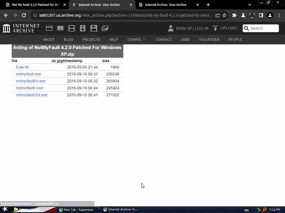Click the share page icon in address bar

tap(217, 16)
